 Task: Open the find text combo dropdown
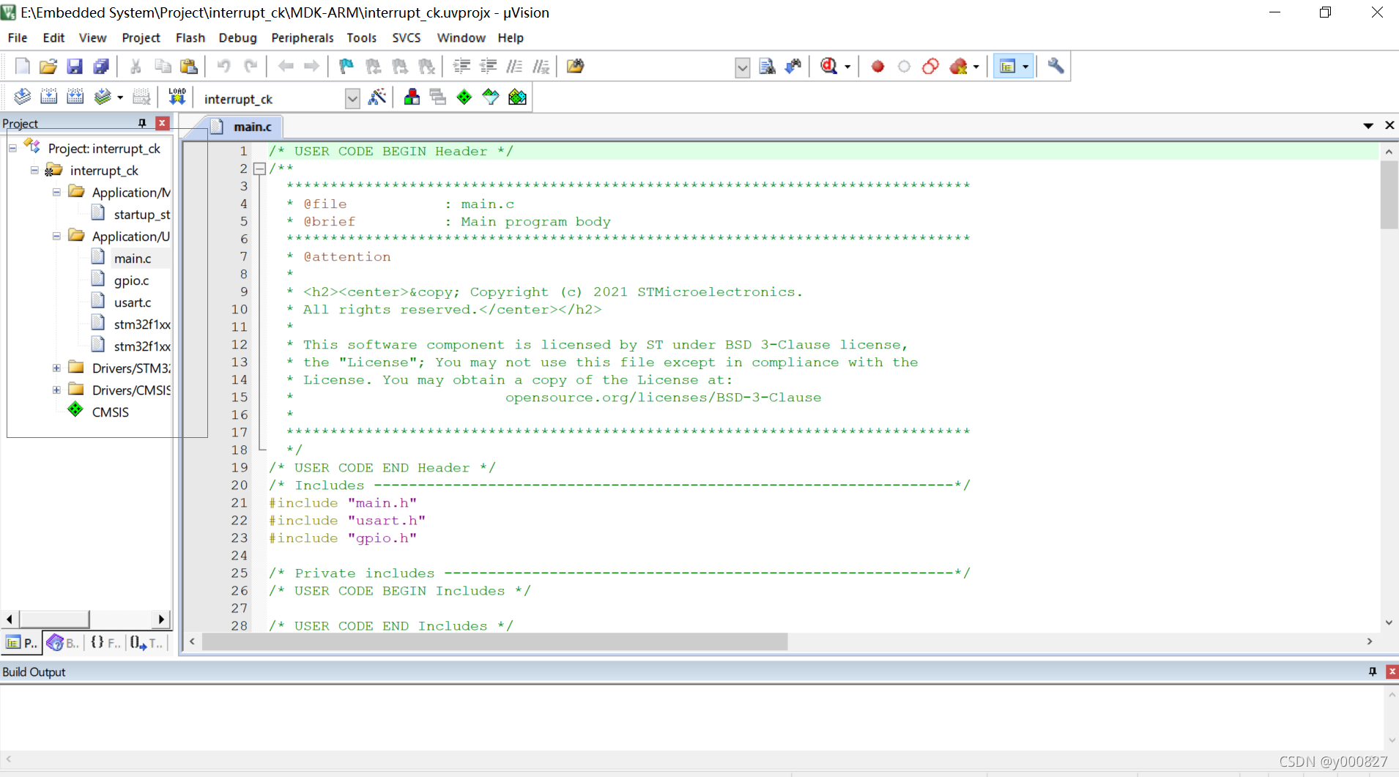pos(742,67)
